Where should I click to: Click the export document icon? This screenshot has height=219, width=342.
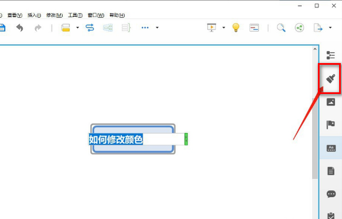pos(318,28)
